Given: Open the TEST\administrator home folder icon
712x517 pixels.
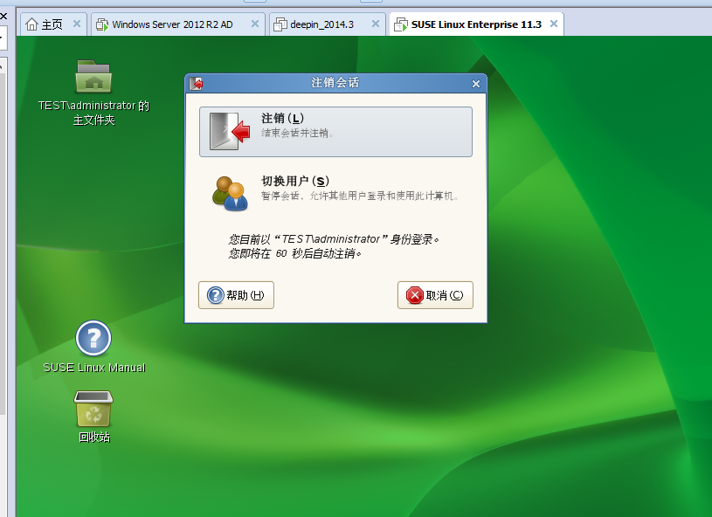Looking at the screenshot, I should [93, 77].
